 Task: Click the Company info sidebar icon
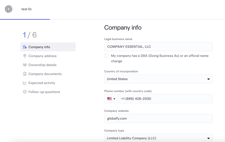pos(25,47)
